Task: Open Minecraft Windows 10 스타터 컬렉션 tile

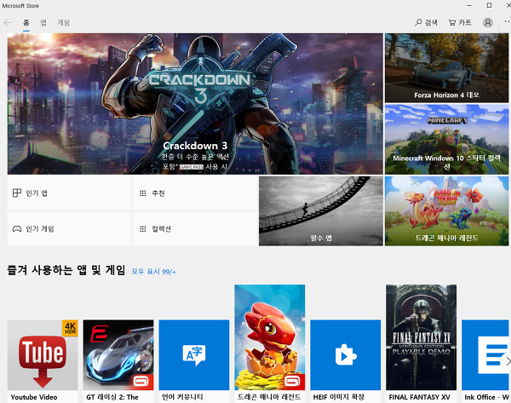Action: click(x=446, y=140)
